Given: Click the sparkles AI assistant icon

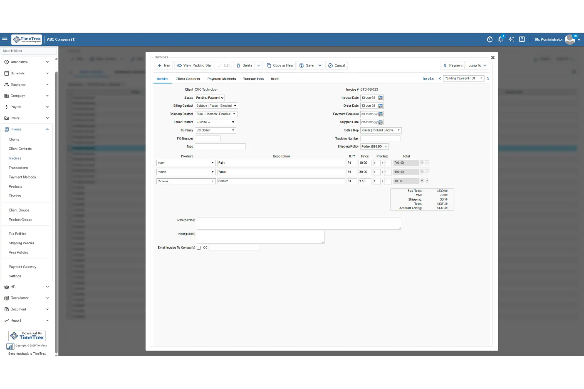Looking at the screenshot, I should (511, 39).
